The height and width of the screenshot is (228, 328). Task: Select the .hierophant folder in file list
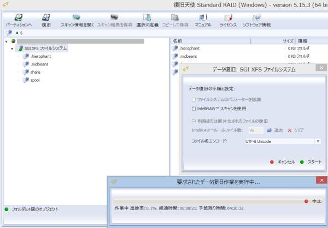coord(191,49)
